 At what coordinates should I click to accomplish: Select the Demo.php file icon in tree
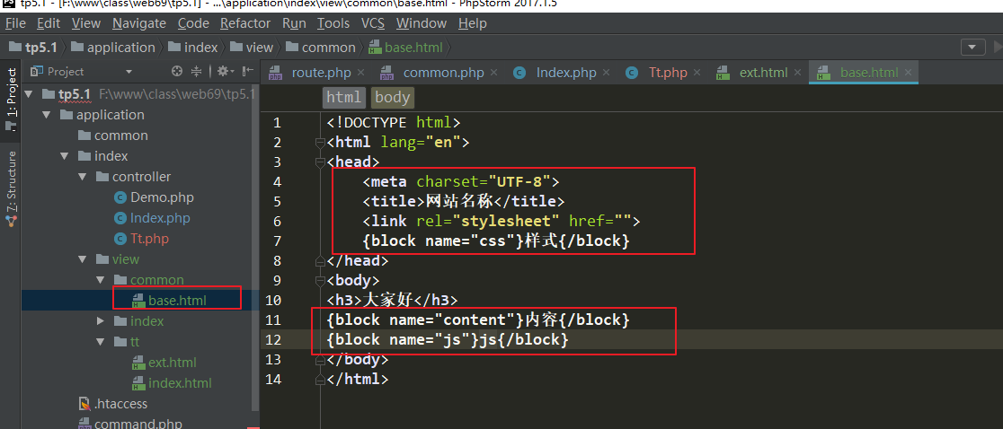click(120, 197)
